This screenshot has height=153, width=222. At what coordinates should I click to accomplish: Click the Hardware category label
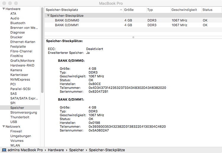13,9
